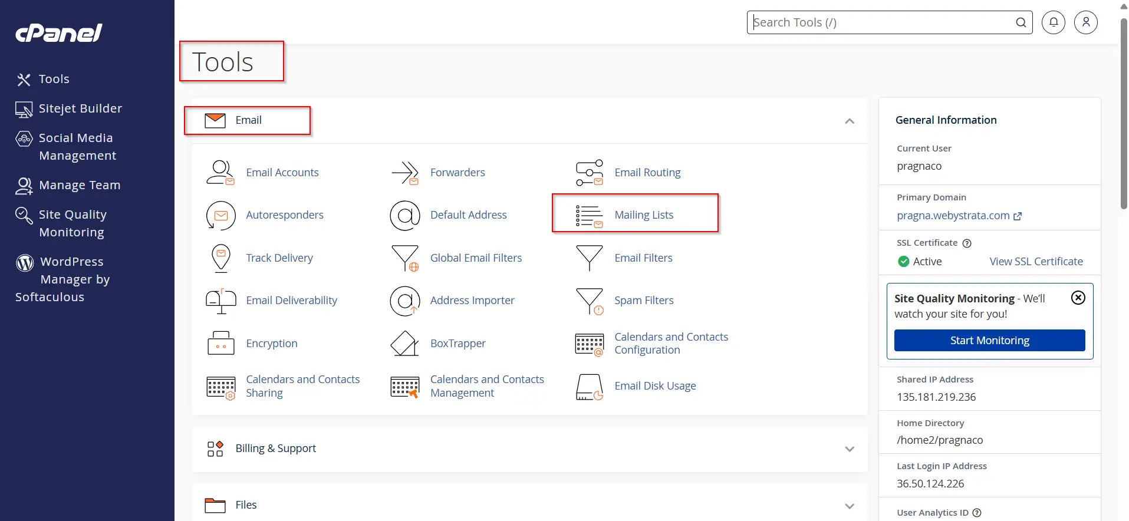The height and width of the screenshot is (521, 1129).
Task: Open the BoxTrapper icon
Action: [405, 343]
